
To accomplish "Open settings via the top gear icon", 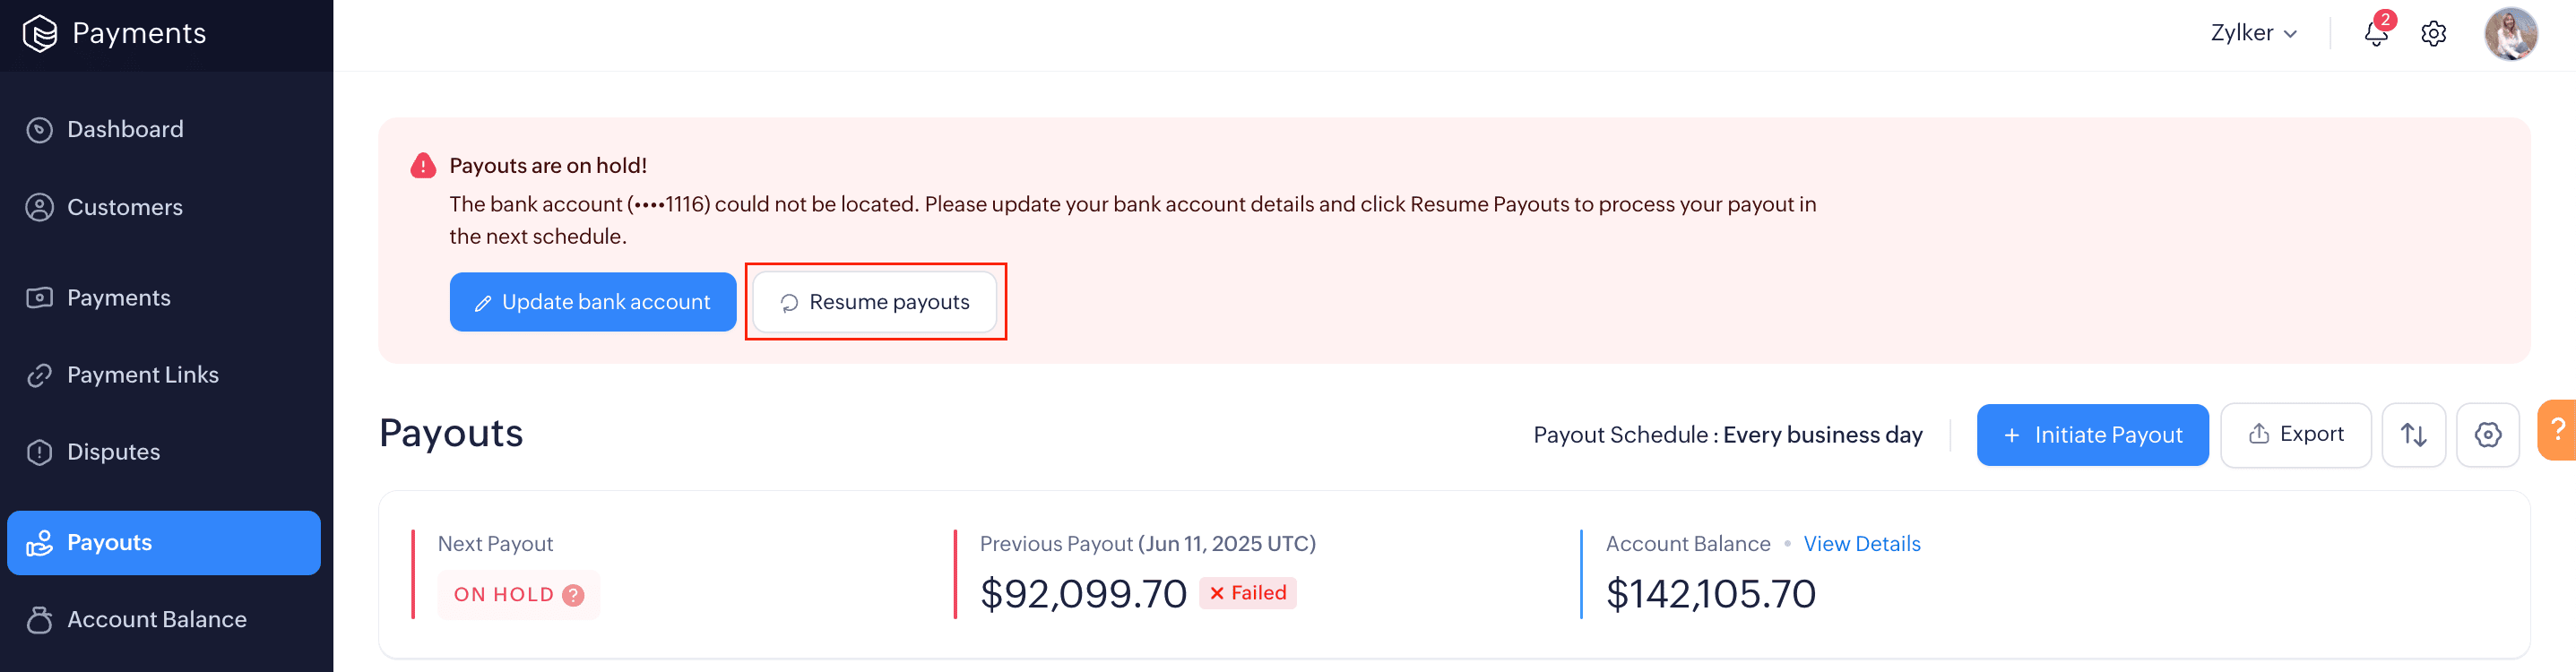I will coord(2433,33).
